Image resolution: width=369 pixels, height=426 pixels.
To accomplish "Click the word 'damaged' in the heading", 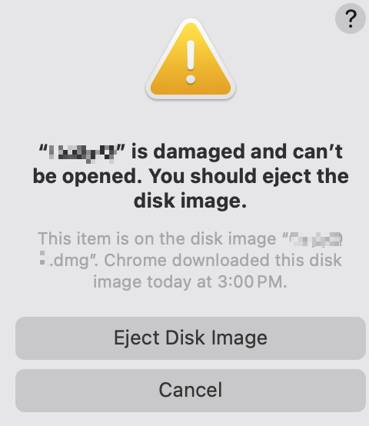I will (x=199, y=152).
